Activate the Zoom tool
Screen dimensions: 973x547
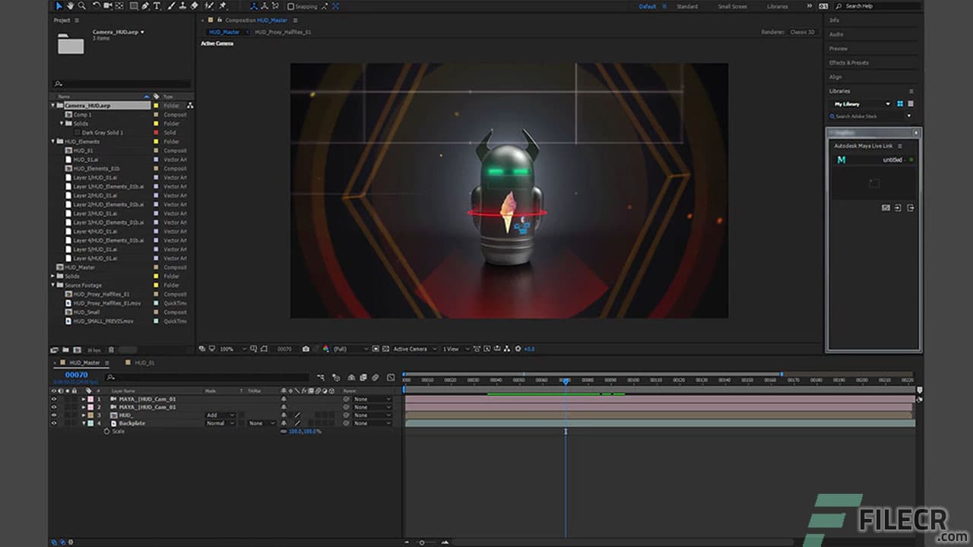point(83,6)
